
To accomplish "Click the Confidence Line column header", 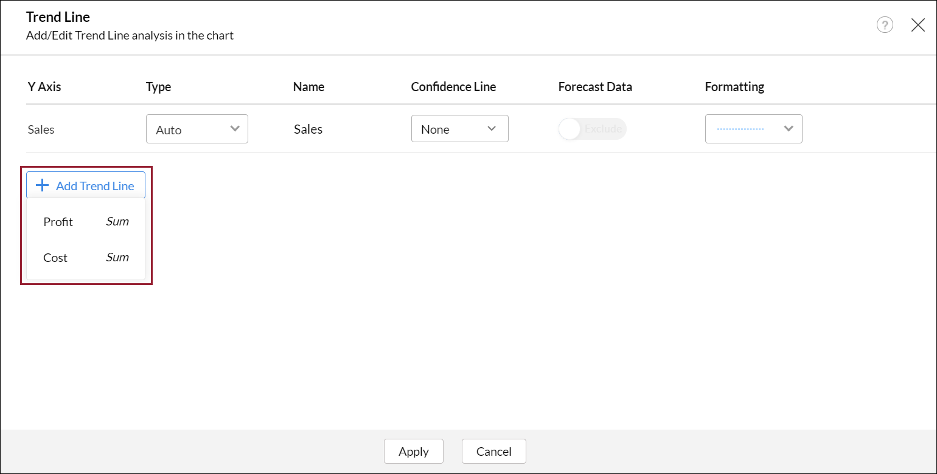I will 453,87.
